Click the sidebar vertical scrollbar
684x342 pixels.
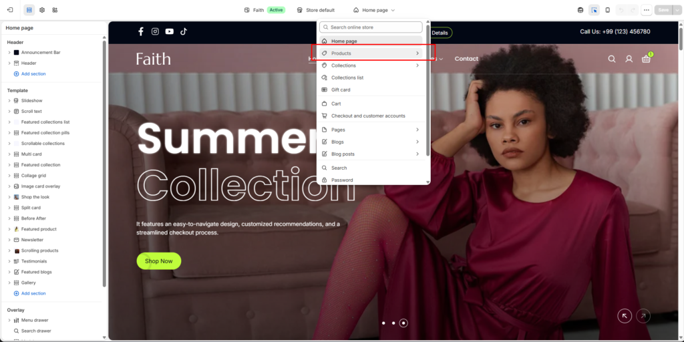104,164
